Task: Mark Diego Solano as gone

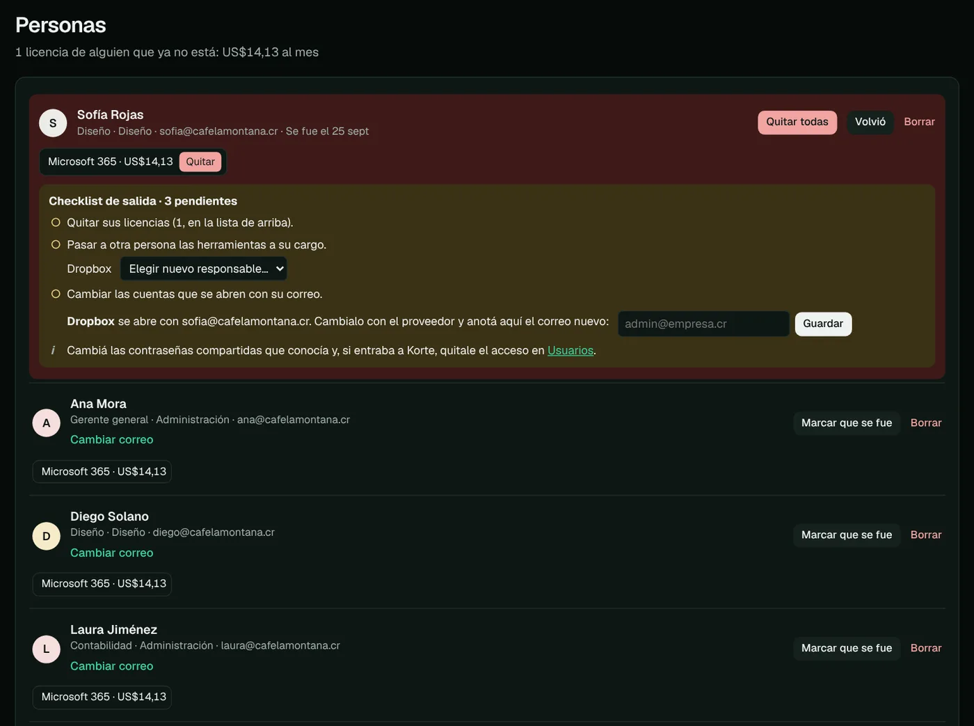Action: pos(847,535)
